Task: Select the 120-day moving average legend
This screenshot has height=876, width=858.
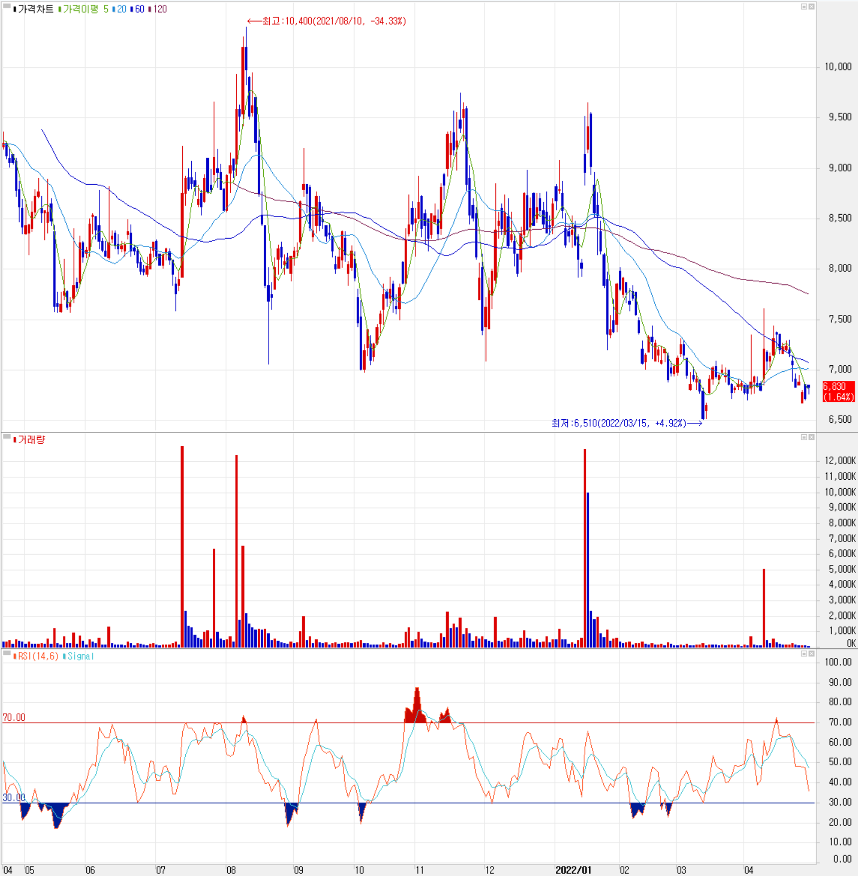Action: pos(158,9)
